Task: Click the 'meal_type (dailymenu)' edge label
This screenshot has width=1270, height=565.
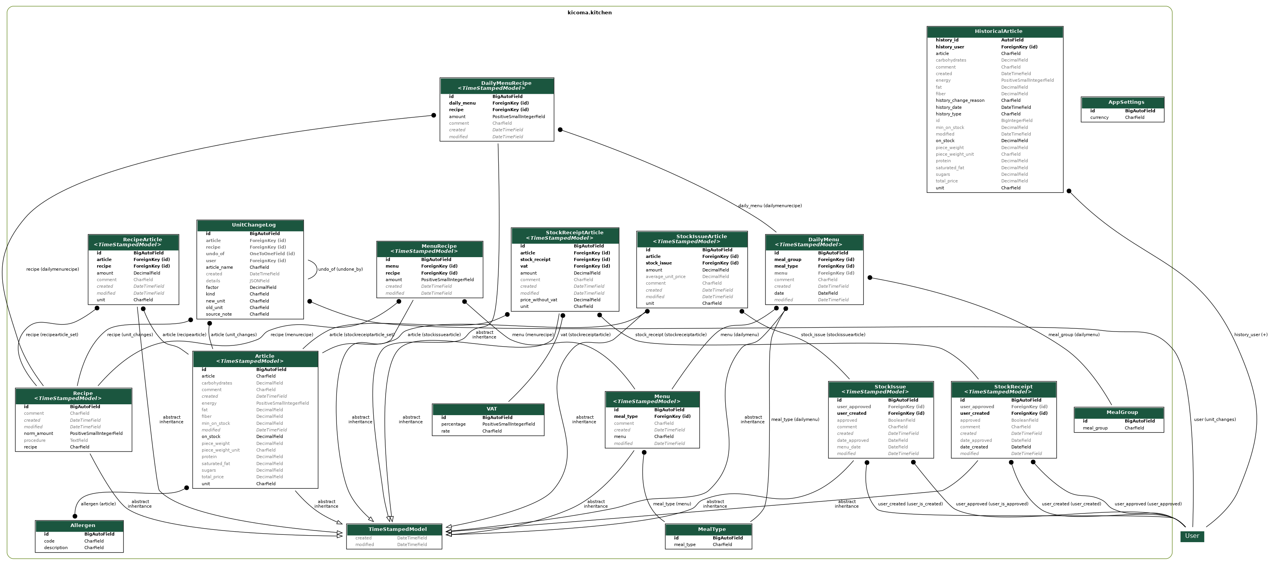Action: pos(795,420)
